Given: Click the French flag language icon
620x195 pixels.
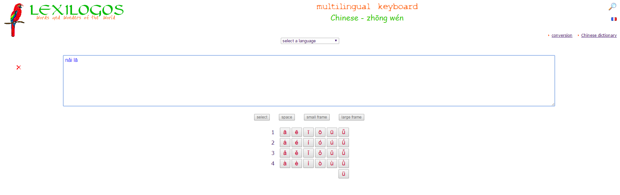Looking at the screenshot, I should pos(613,19).
